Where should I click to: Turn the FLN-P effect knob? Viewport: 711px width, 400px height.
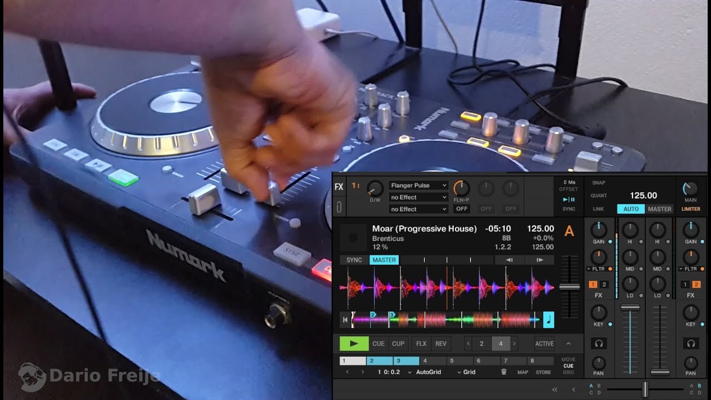(x=462, y=188)
